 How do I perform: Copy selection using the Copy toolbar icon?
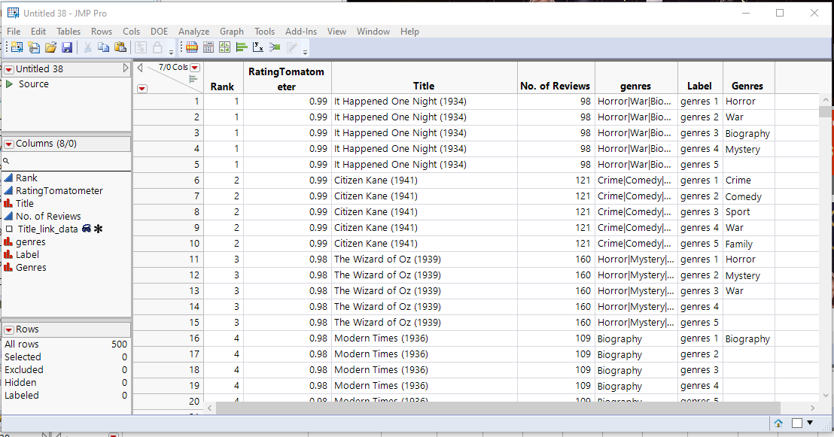105,47
